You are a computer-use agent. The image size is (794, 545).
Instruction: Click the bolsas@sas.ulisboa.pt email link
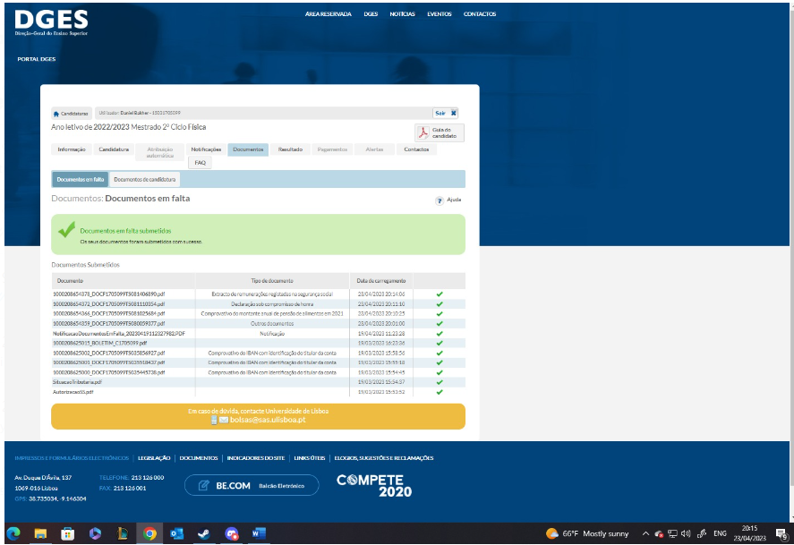point(268,420)
